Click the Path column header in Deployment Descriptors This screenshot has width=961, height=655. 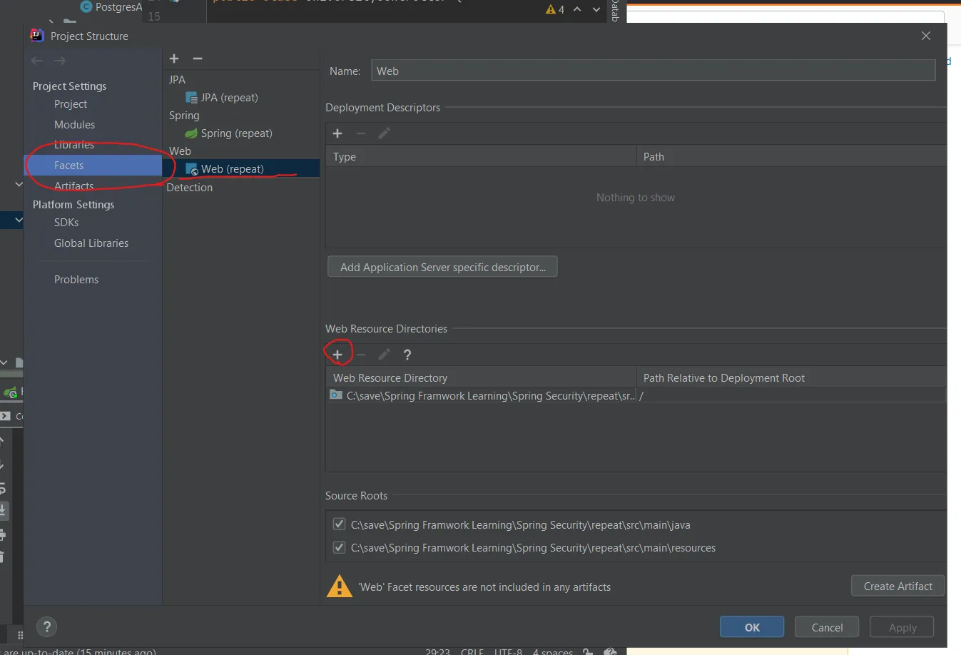(791, 157)
